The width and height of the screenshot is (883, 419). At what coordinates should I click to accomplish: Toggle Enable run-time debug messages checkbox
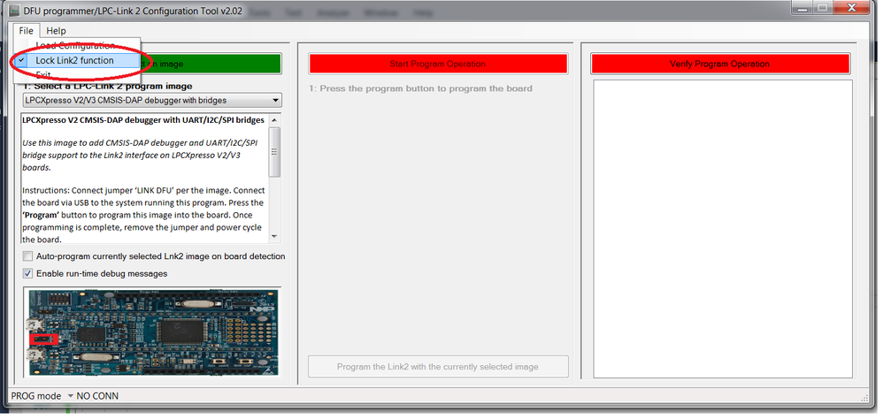click(27, 274)
